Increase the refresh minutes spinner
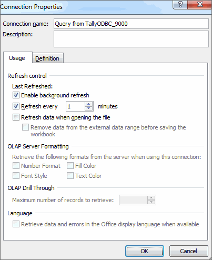The width and height of the screenshot is (212, 260). [x=88, y=104]
